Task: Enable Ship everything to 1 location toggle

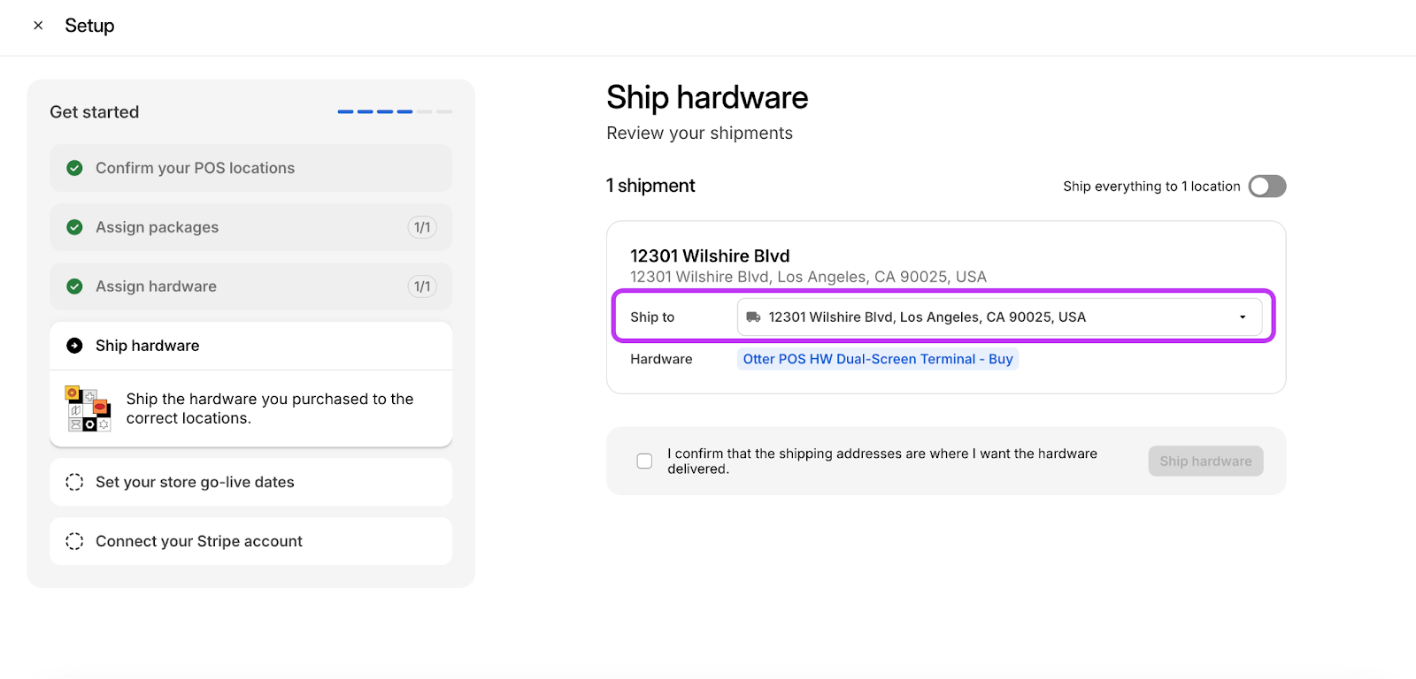Action: [x=1266, y=187]
